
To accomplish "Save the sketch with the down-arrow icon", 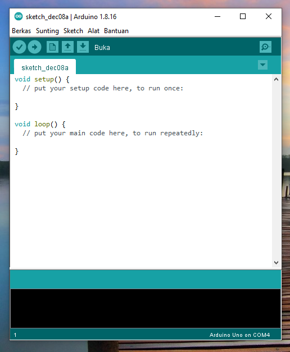I will [x=83, y=47].
